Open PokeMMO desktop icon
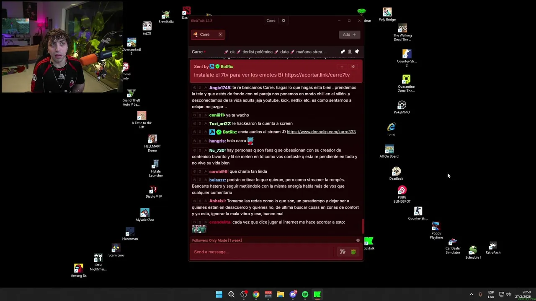 tap(402, 107)
